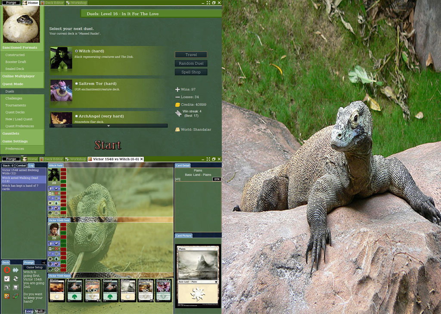Screen dimensions: 441x314
Task: Switch to the Deck Editor tab in top window
Action: (x=54, y=3)
